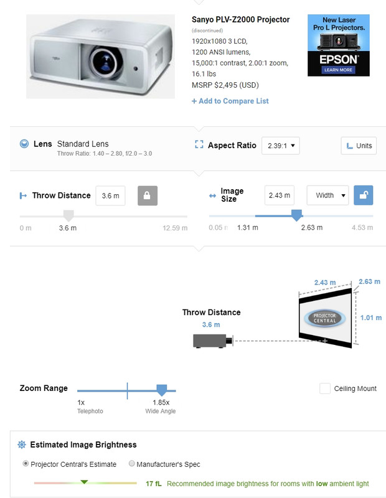The image size is (386, 498).
Task: Click the throw distance 3.6 m input field
Action: [x=110, y=195]
